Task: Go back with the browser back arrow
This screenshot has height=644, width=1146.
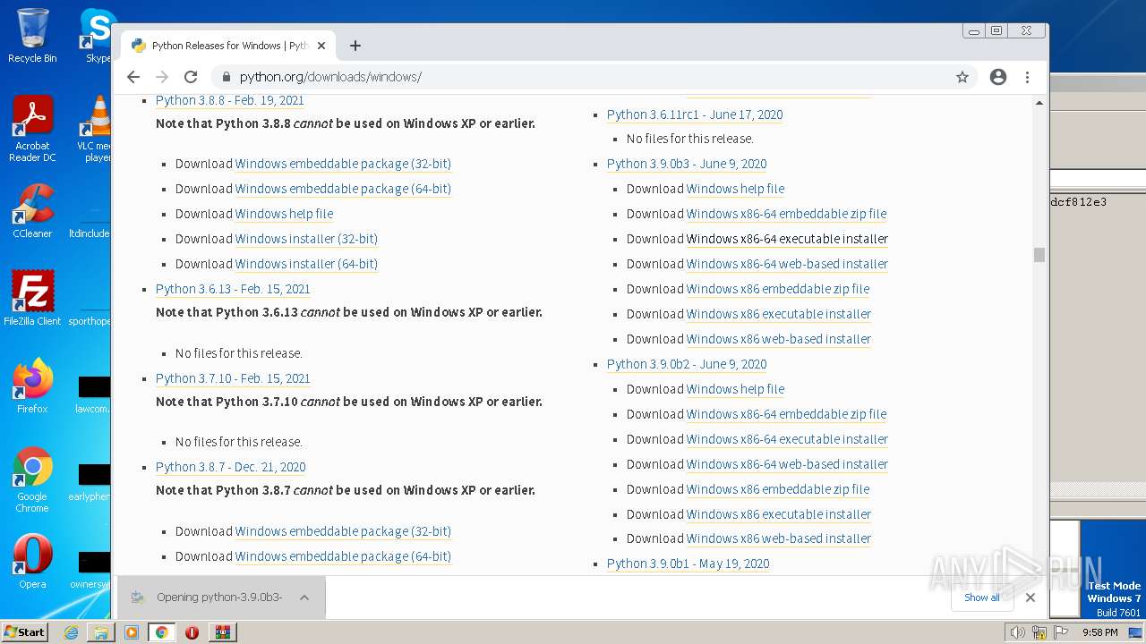Action: pos(133,77)
